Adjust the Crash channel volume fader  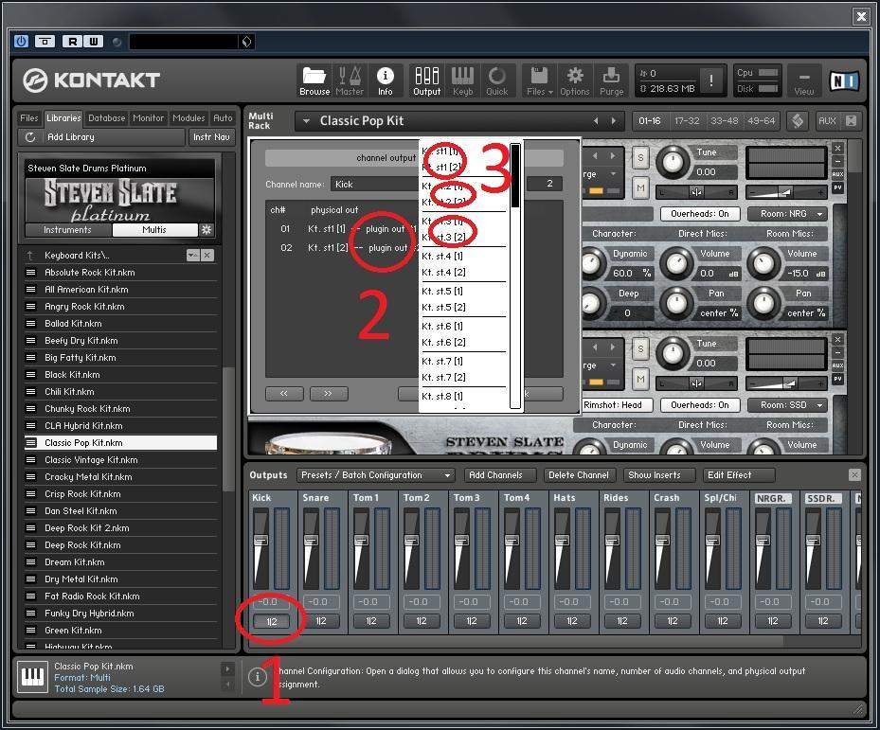tap(662, 541)
